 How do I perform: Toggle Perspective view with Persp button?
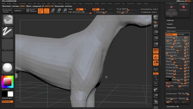pyautogui.click(x=156, y=51)
